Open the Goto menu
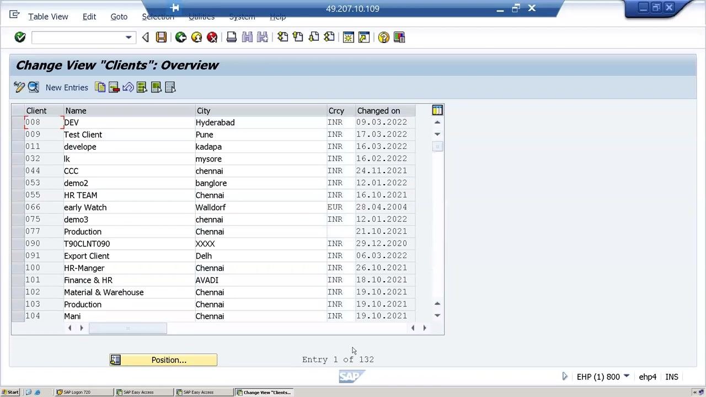This screenshot has height=397, width=706. [x=119, y=17]
